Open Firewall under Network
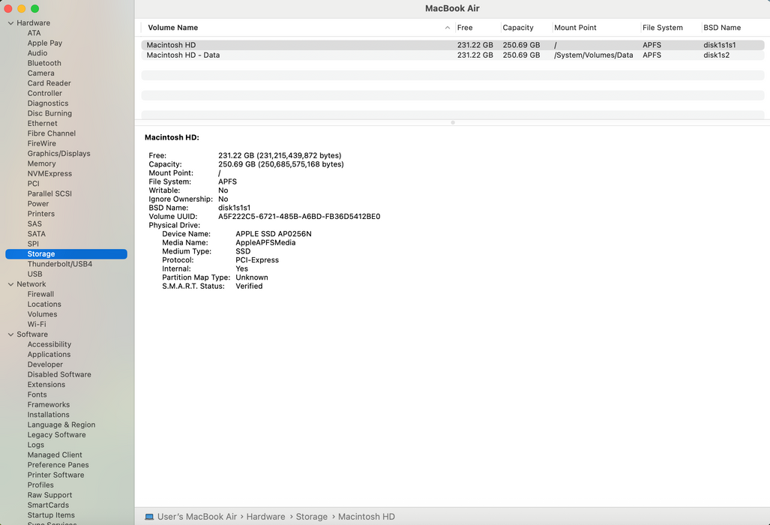This screenshot has width=770, height=525. 40,294
